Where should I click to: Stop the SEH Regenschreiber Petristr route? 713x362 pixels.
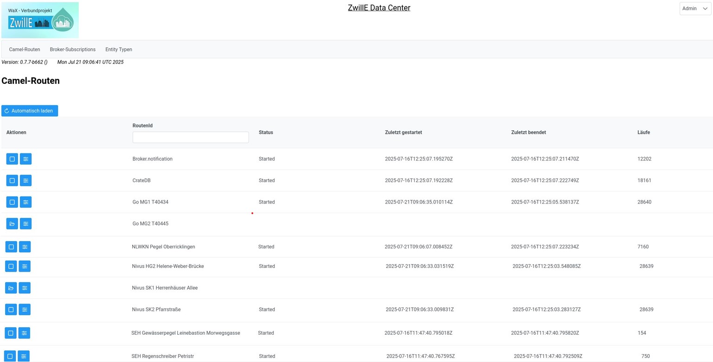coord(10,356)
